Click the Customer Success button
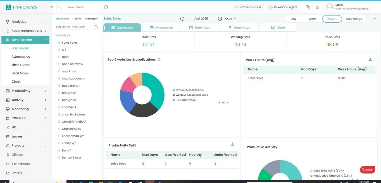This screenshot has height=183, width=381. (248, 7)
